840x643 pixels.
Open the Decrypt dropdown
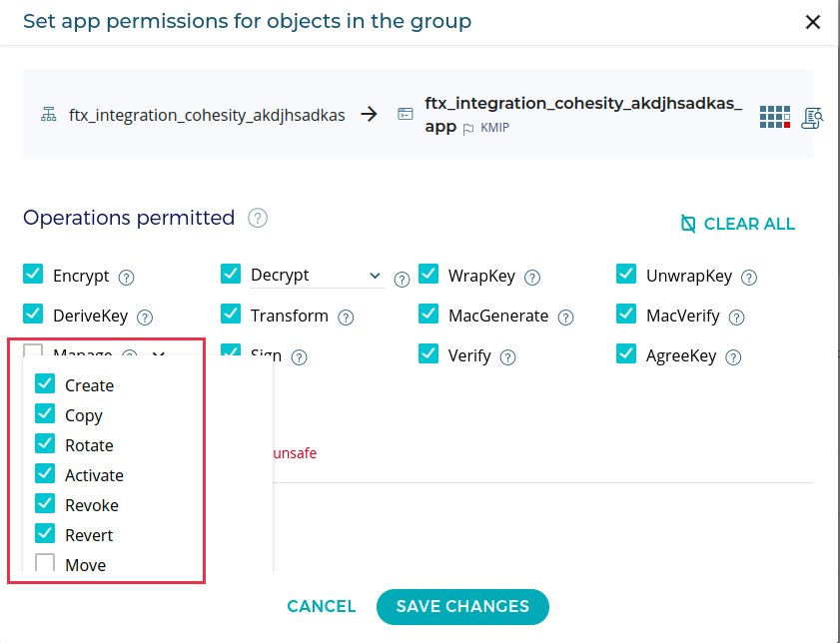pyautogui.click(x=375, y=276)
